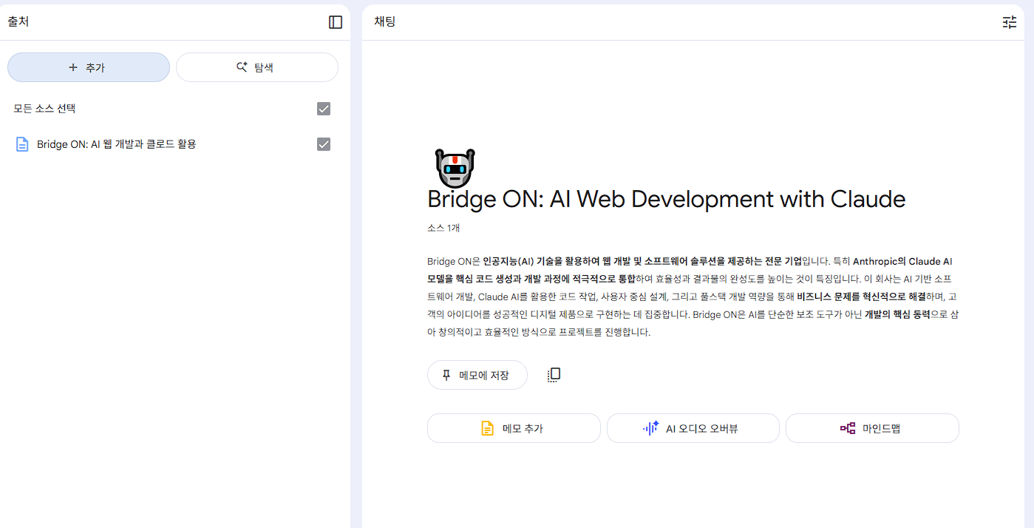1034x528 pixels.
Task: Click the document icon of Bridge ON source
Action: coord(22,144)
